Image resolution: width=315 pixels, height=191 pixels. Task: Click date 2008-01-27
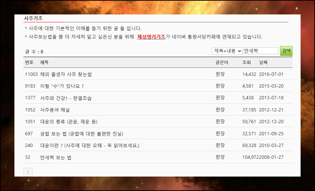tap(271, 157)
